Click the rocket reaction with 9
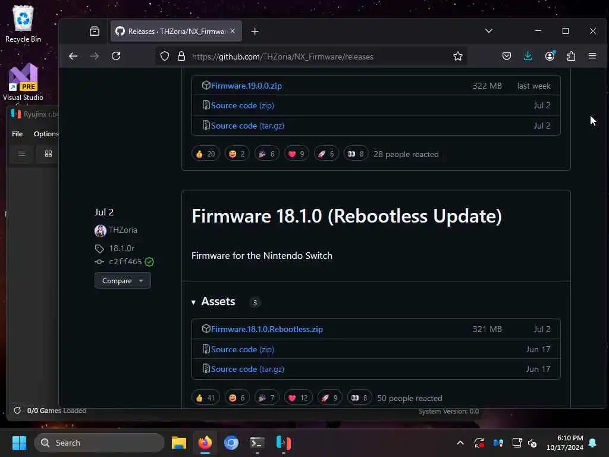 tap(329, 397)
